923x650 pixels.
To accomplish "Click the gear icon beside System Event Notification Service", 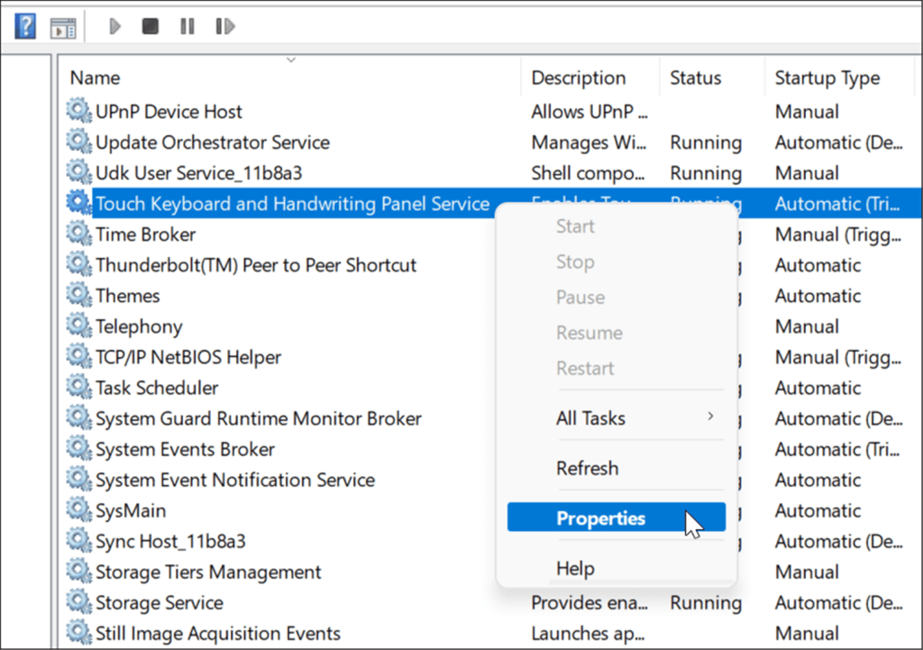I will point(79,479).
